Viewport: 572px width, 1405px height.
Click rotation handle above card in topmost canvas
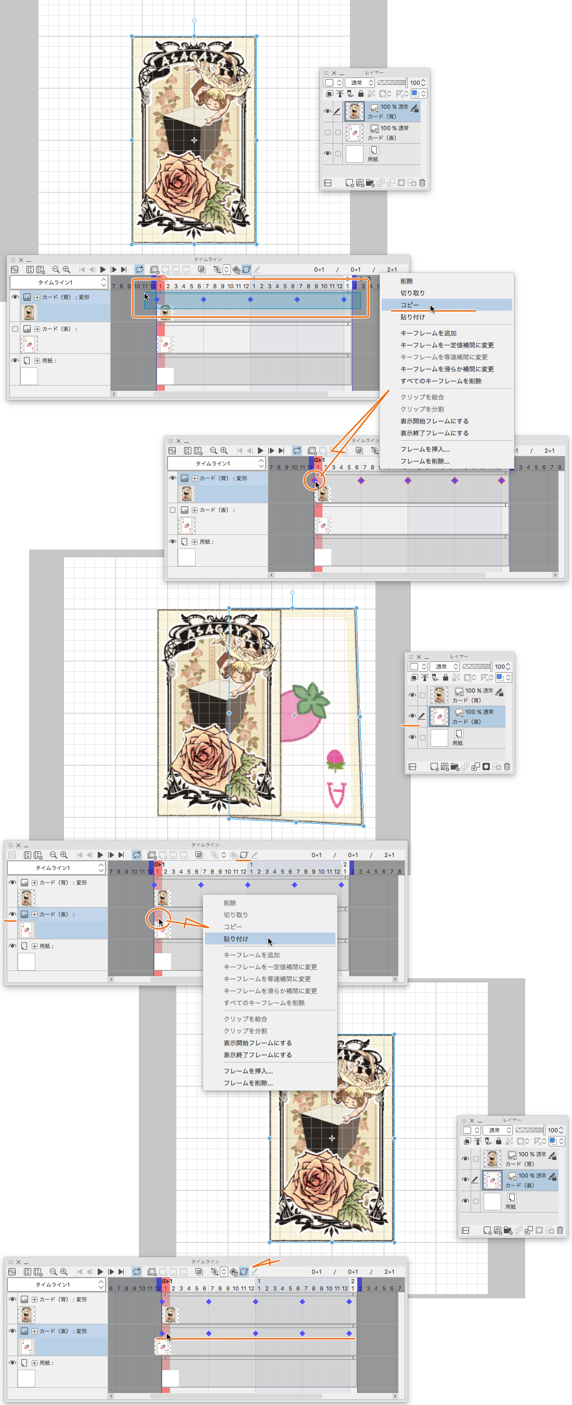pos(194,21)
